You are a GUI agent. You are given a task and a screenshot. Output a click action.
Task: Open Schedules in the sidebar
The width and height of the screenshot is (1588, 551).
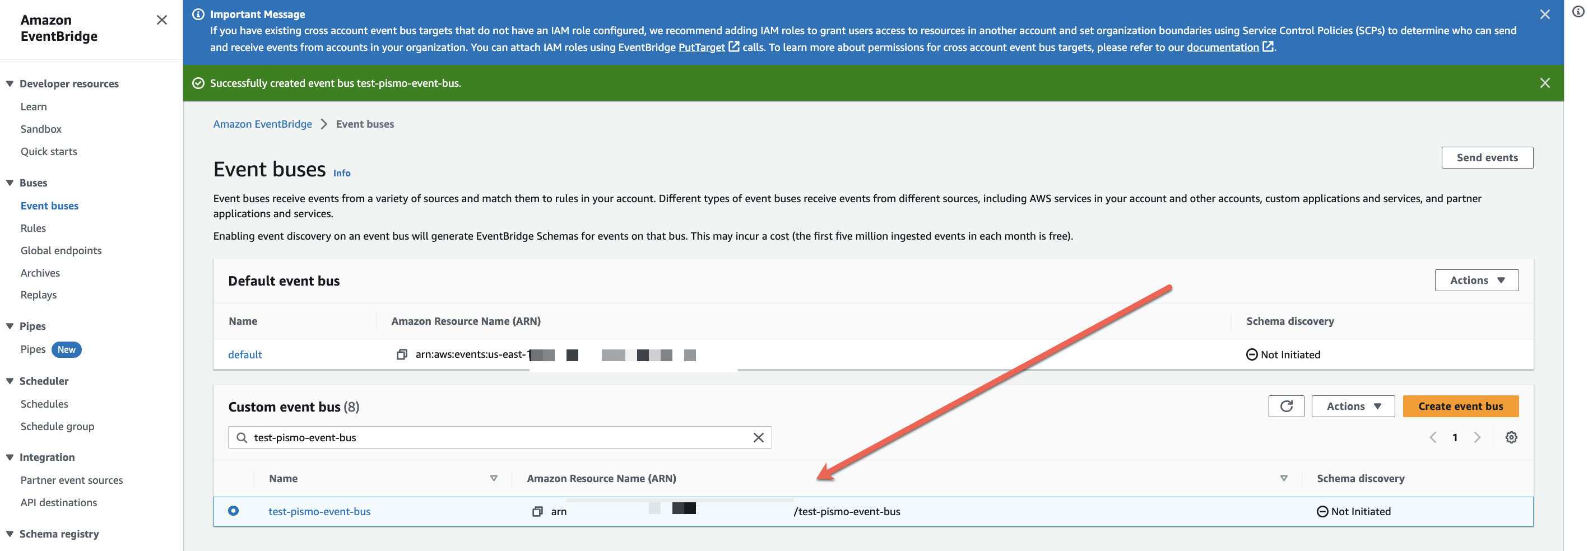[x=44, y=404]
